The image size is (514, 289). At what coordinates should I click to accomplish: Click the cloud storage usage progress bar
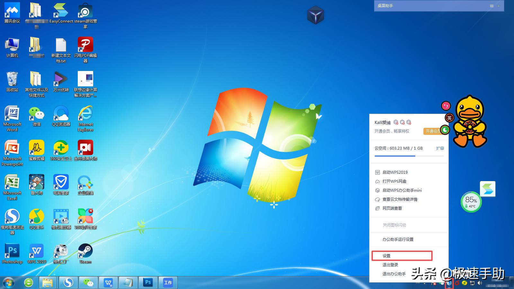point(409,156)
